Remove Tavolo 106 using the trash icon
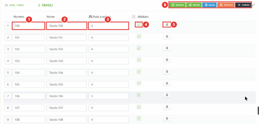Screen dimensions: 259x124 coord(167,95)
